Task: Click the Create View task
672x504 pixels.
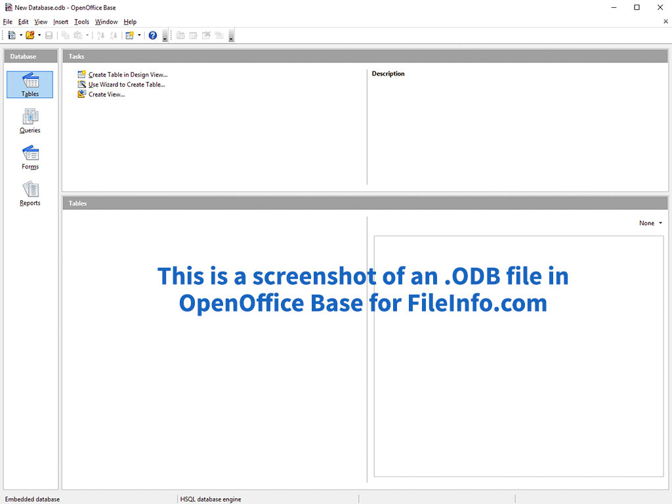Action: pyautogui.click(x=106, y=94)
